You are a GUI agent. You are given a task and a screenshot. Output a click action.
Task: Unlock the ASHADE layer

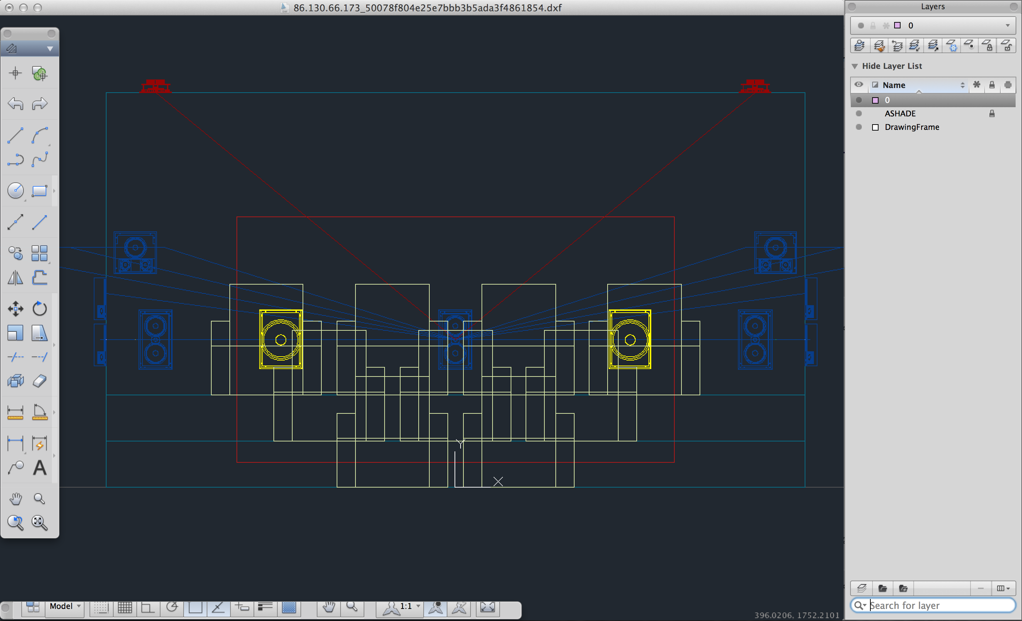992,113
